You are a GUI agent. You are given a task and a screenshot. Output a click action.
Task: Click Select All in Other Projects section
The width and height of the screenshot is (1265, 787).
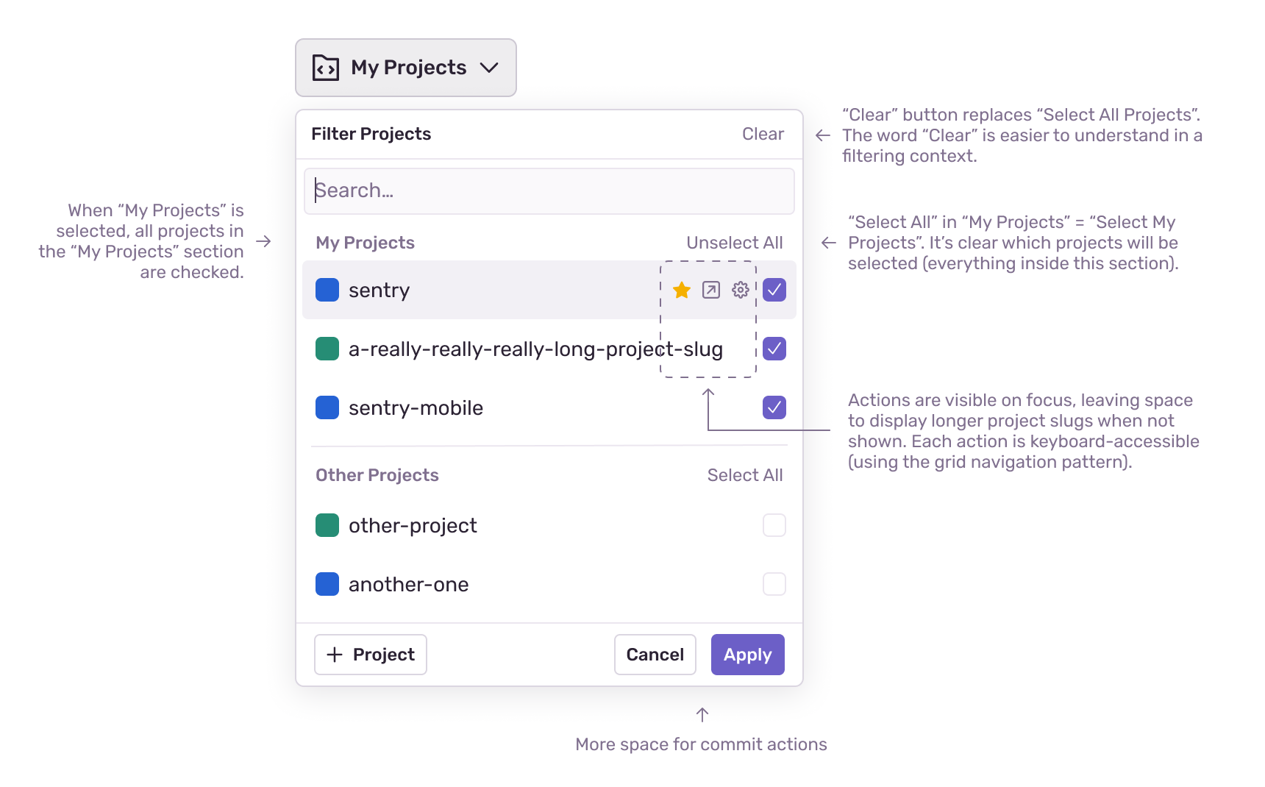click(745, 474)
